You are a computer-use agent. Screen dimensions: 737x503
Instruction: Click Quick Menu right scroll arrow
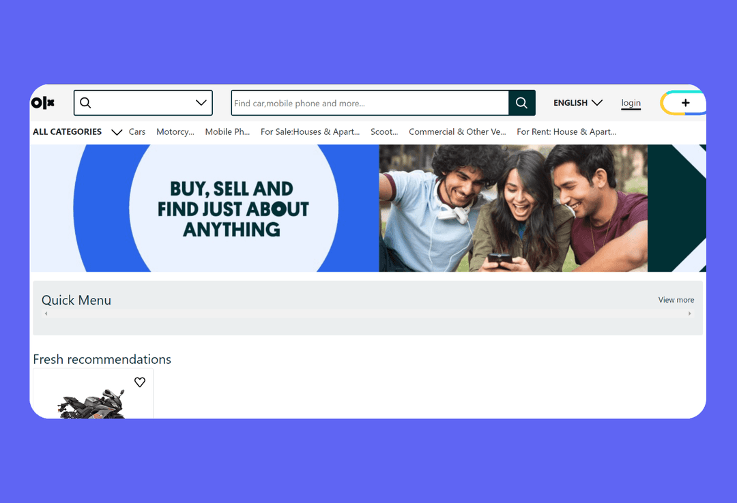pos(689,314)
